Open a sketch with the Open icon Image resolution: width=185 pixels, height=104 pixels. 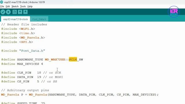pos(20,12)
